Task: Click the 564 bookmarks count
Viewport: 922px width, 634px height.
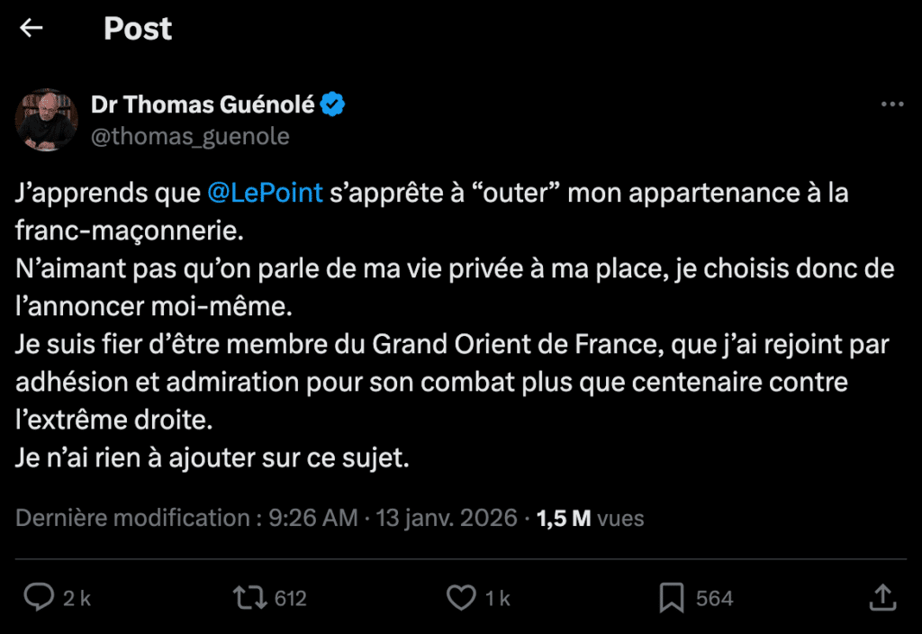Action: (715, 598)
